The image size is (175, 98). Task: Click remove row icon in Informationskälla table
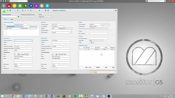click(x=5, y=29)
